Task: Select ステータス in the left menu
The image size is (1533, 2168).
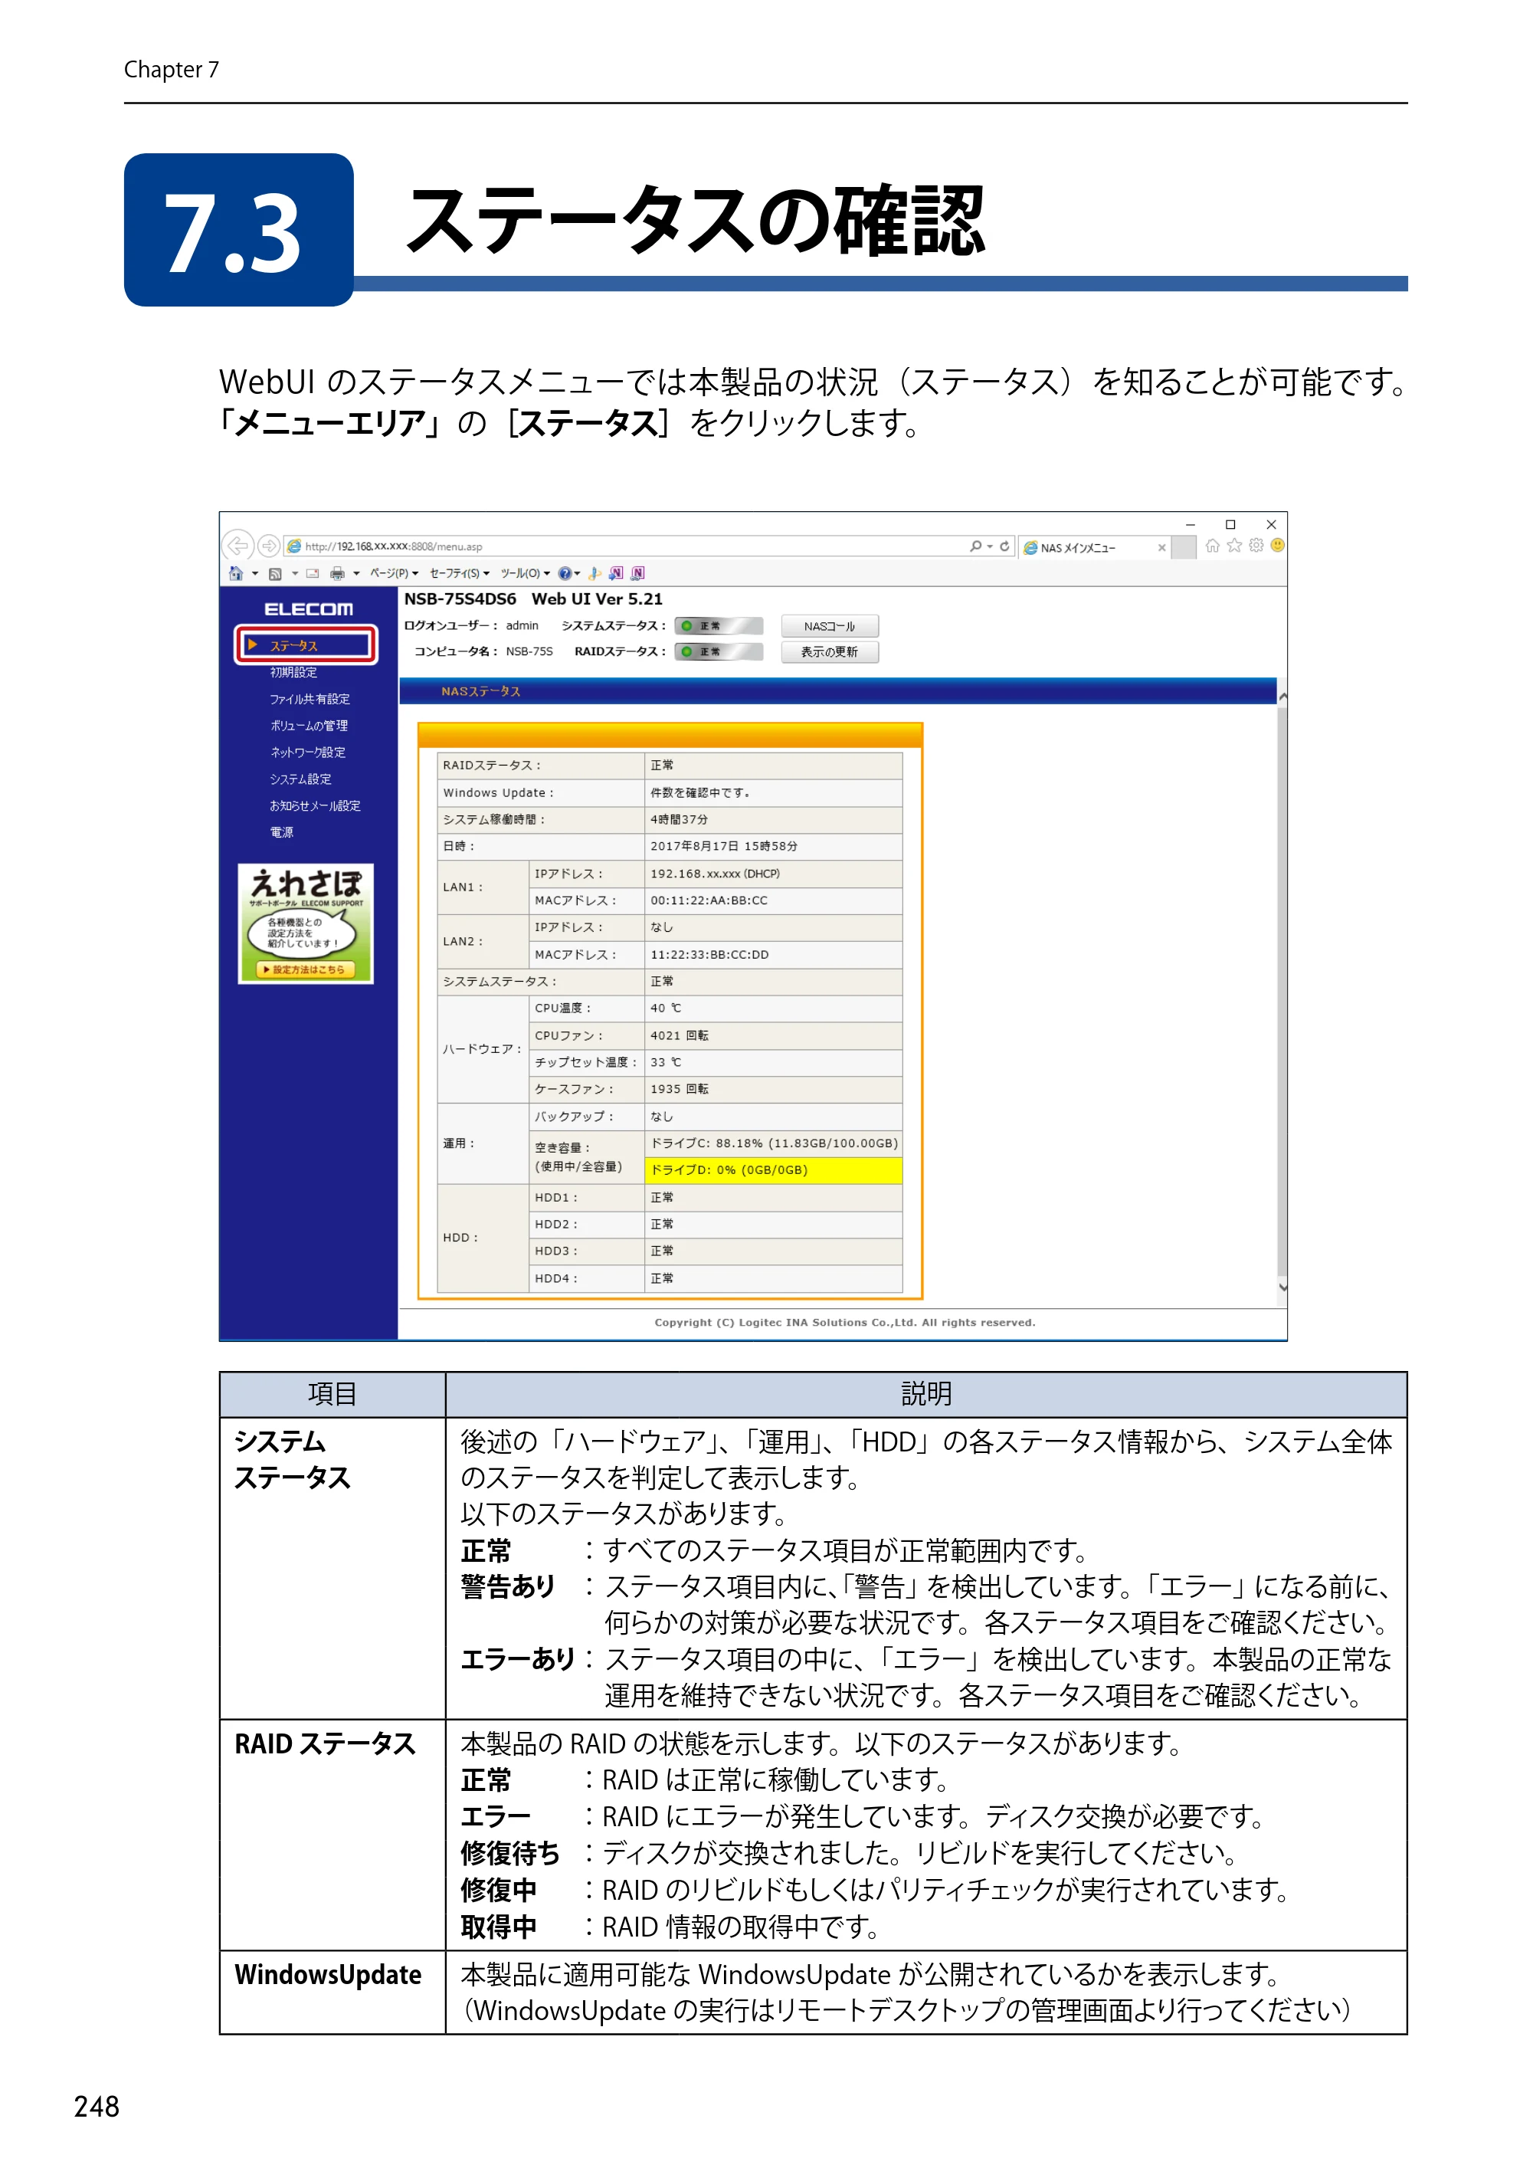Action: pyautogui.click(x=306, y=645)
